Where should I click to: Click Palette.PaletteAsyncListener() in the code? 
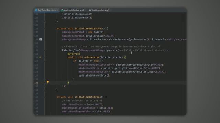pos(145,50)
